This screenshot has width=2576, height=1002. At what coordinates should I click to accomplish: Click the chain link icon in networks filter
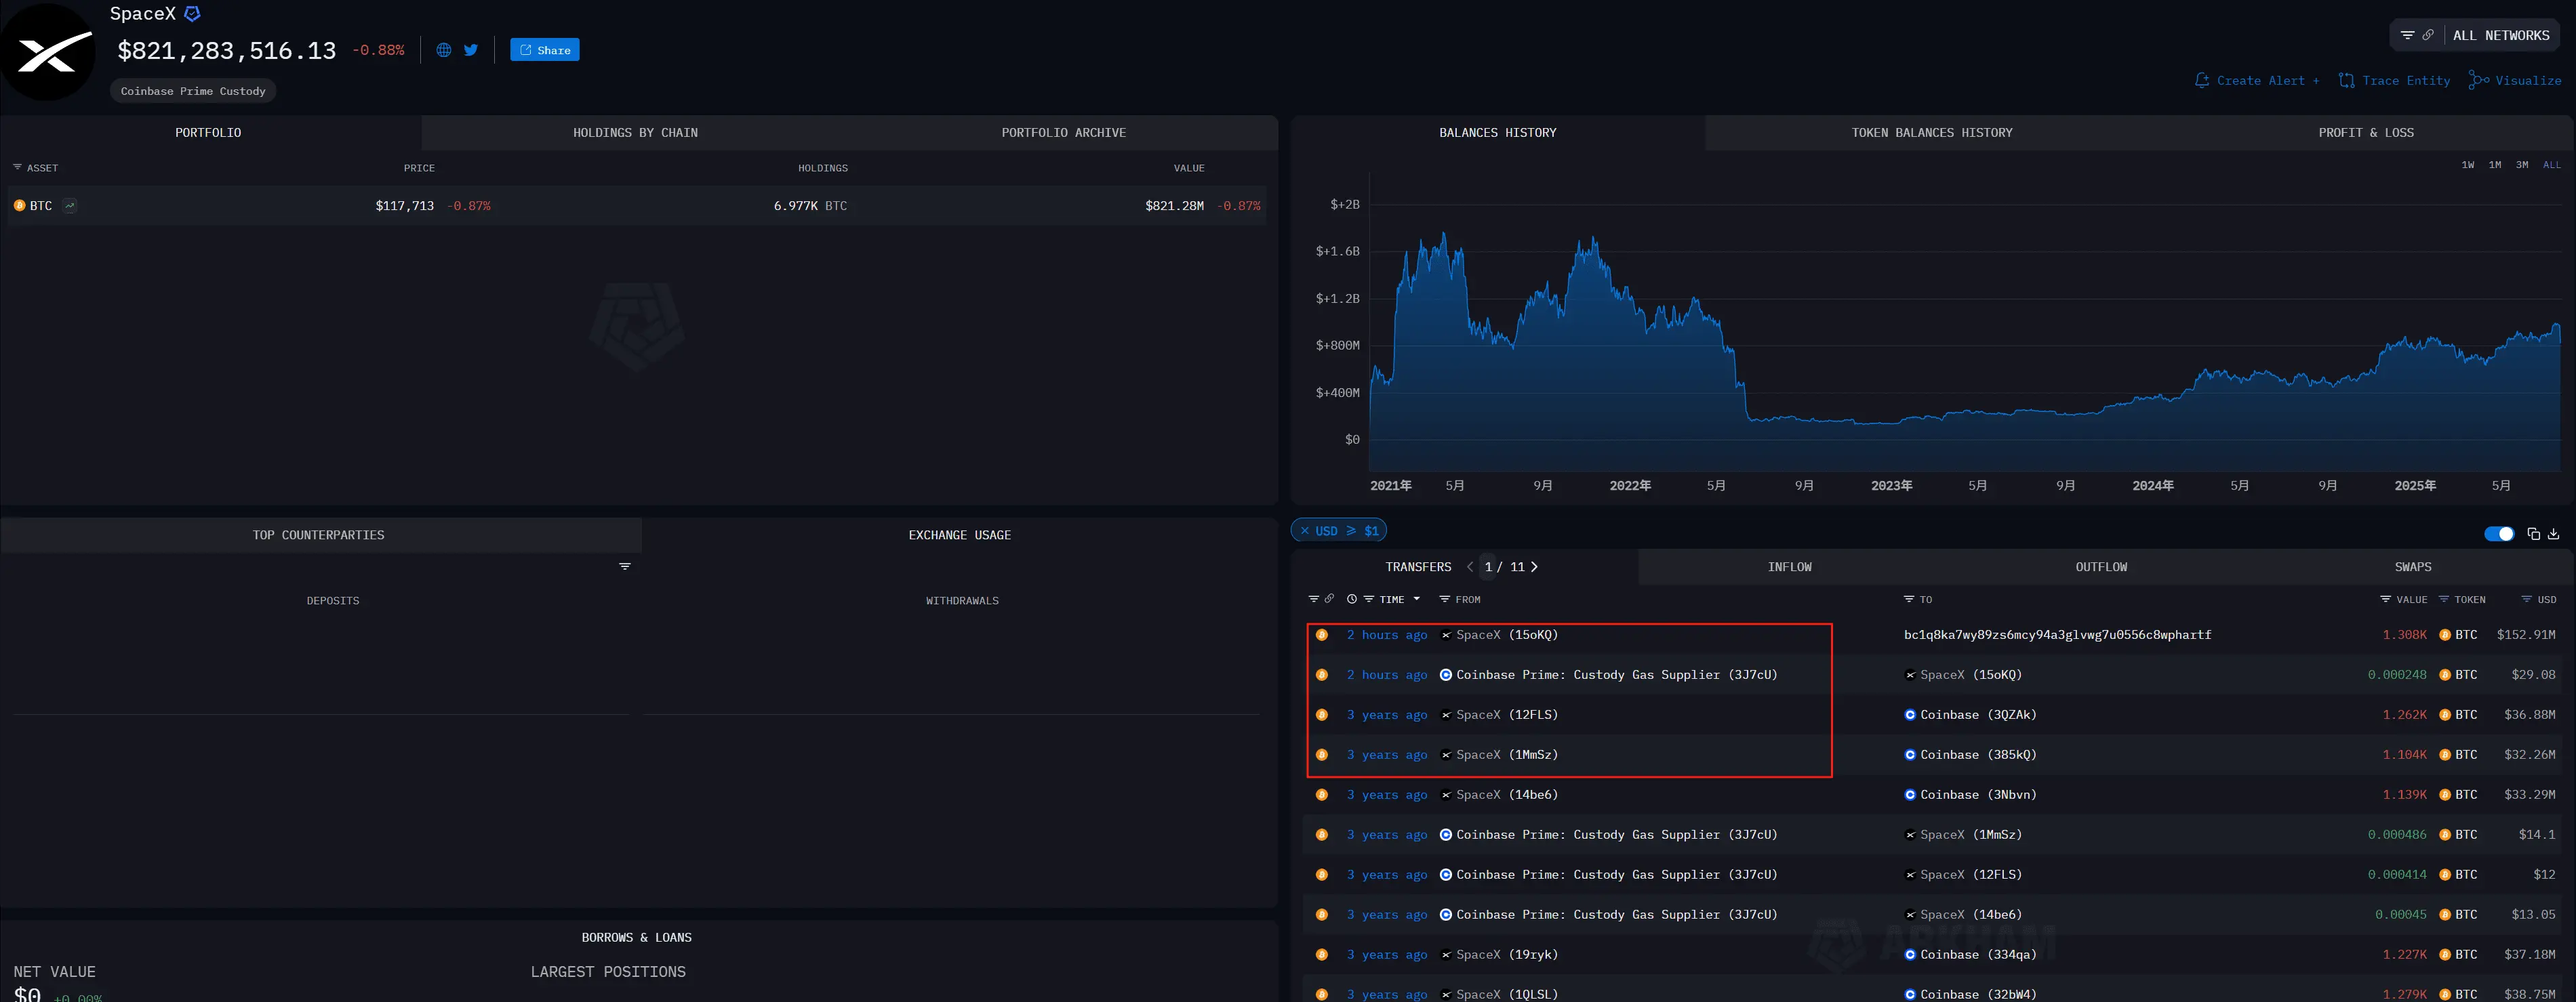pos(2428,35)
